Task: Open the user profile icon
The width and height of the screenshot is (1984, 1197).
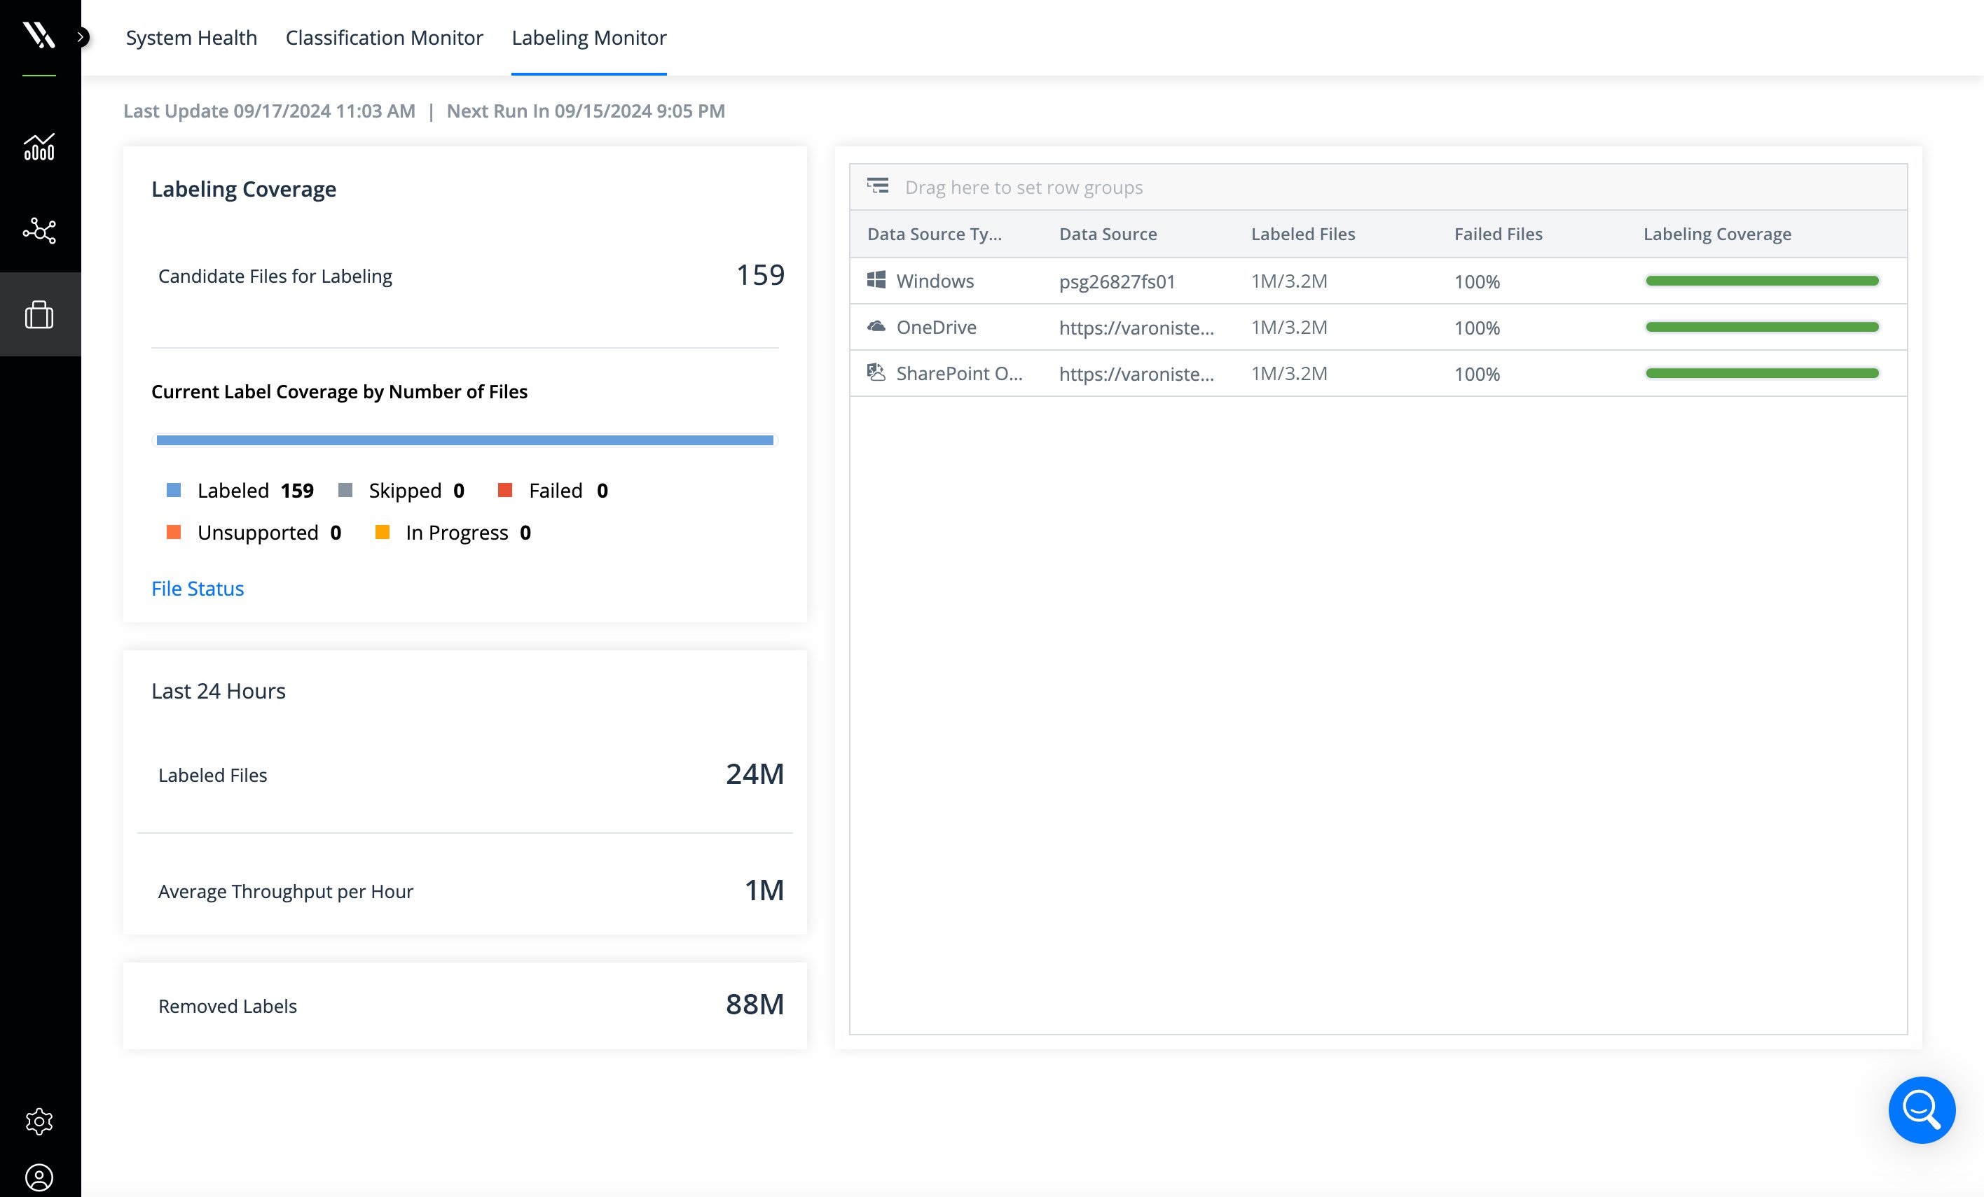Action: tap(39, 1177)
